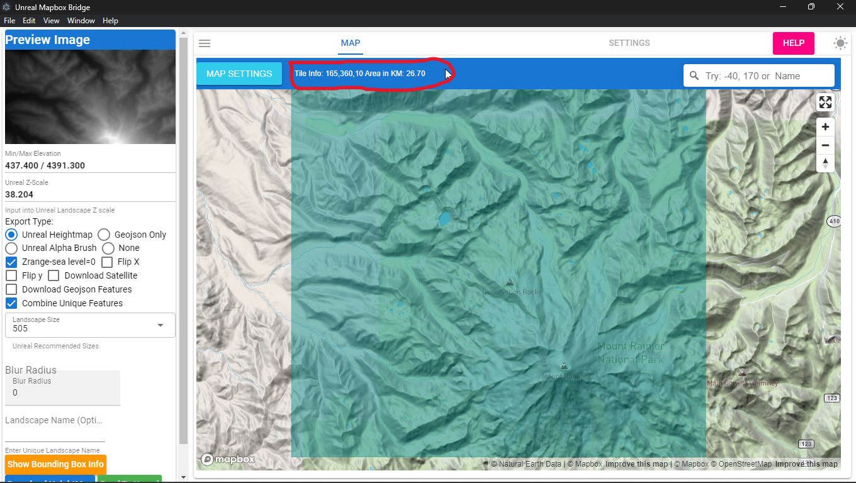Open the MAP SETTINGS button
This screenshot has height=483, width=856.
point(239,74)
